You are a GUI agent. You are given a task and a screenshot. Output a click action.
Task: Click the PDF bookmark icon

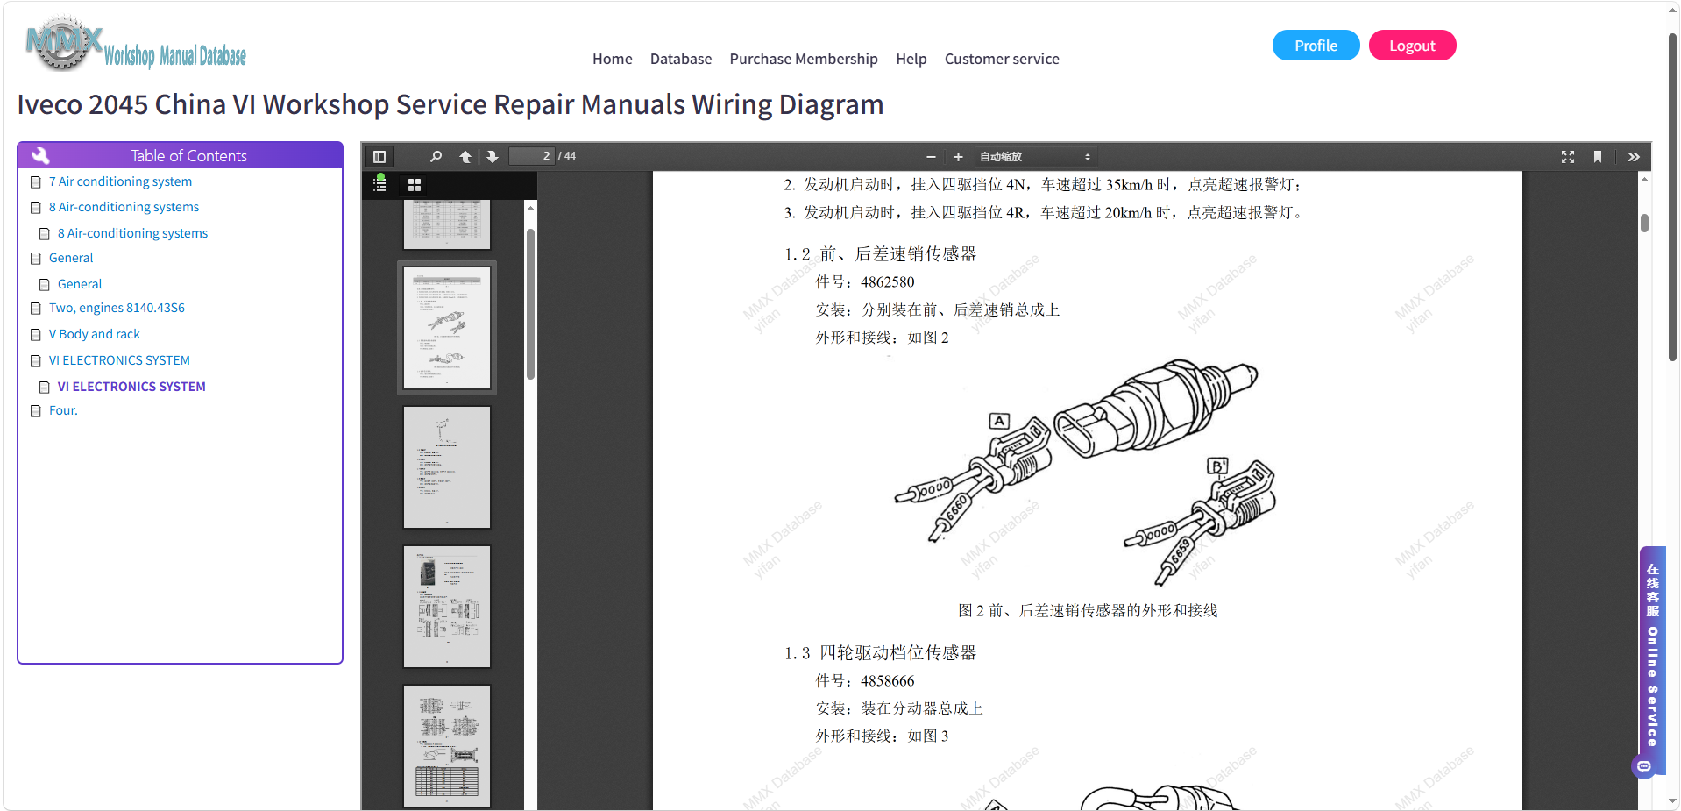tap(1598, 157)
